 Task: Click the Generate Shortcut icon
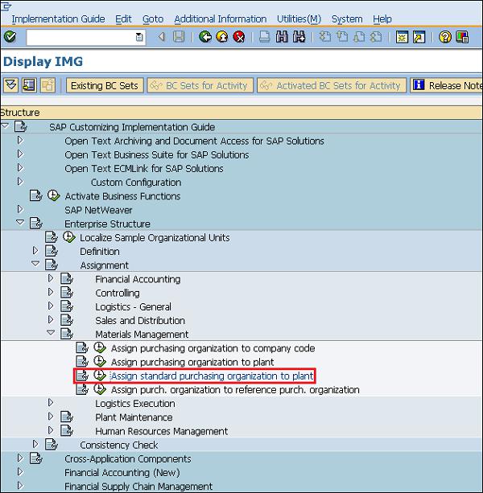pyautogui.click(x=419, y=37)
